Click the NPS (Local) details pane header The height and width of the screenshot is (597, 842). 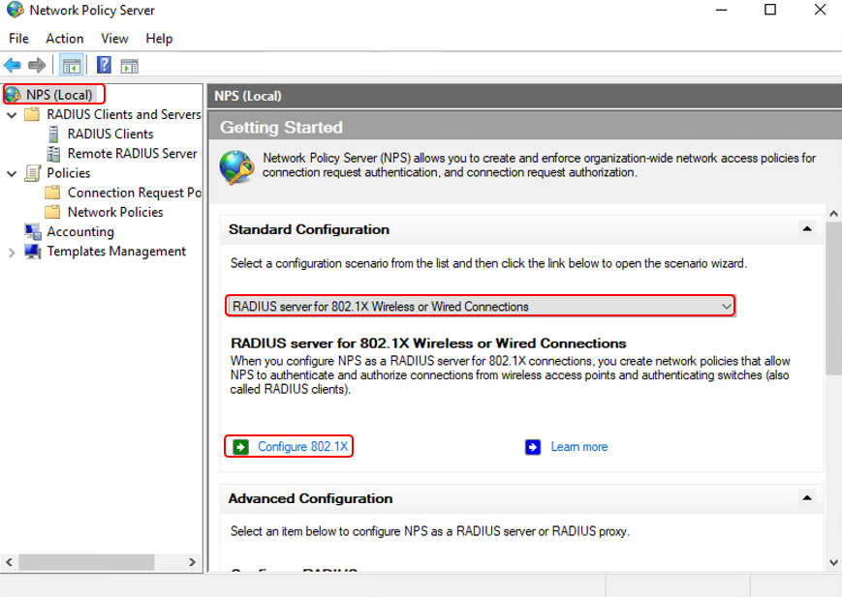525,96
